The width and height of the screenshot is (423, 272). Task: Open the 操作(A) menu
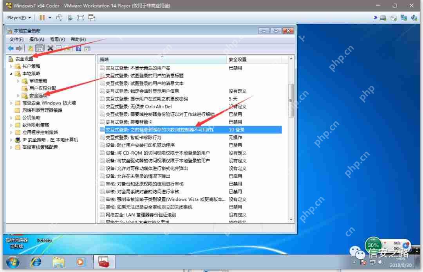[x=37, y=40]
